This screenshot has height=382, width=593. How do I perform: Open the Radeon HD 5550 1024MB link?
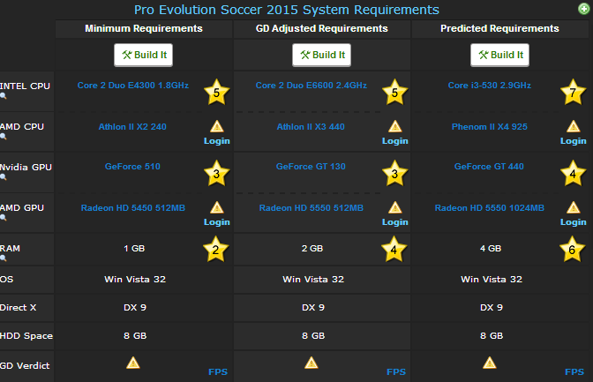(490, 208)
